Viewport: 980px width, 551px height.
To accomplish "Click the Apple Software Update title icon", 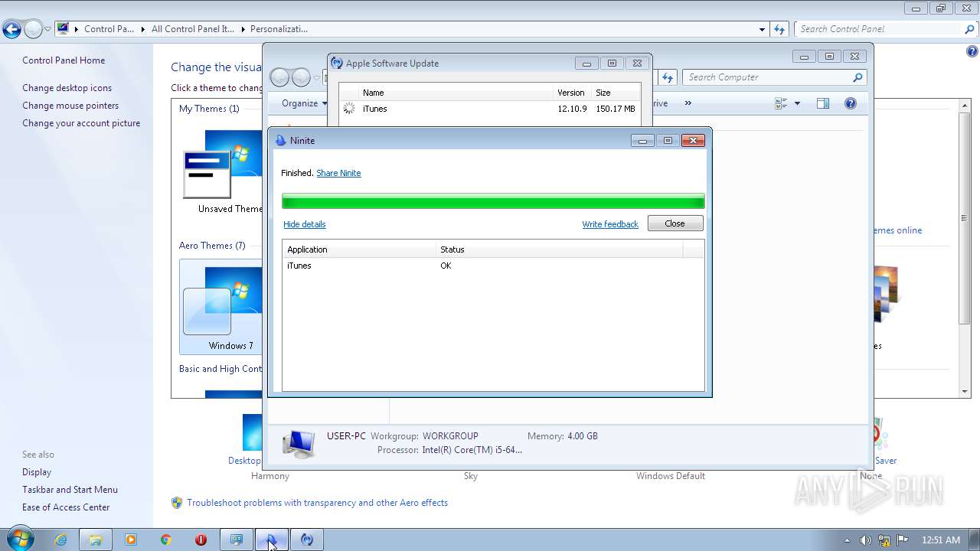I will pos(337,64).
